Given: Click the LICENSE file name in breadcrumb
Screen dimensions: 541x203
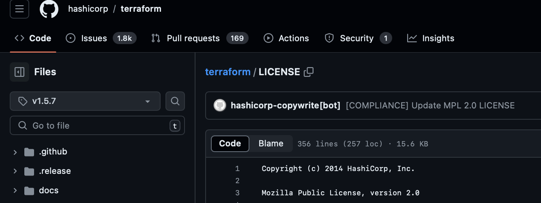Looking at the screenshot, I should (x=279, y=72).
